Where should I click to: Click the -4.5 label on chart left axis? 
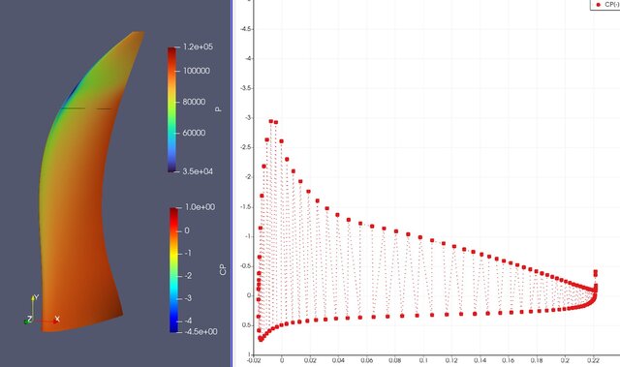point(245,29)
